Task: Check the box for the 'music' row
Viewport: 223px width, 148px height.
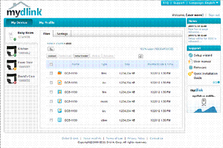Action: [51, 101]
